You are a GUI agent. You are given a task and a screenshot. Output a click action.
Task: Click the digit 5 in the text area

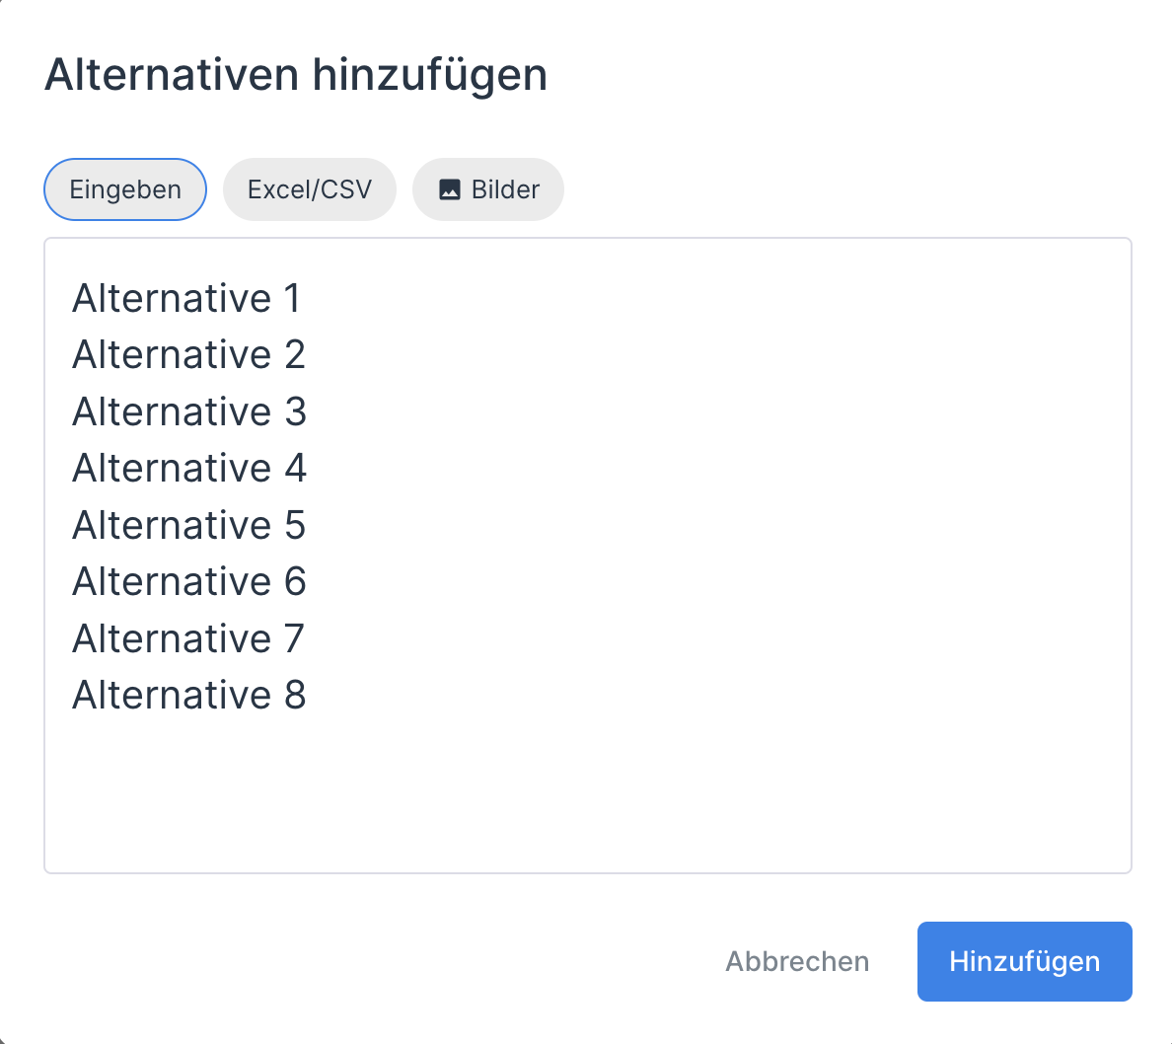click(295, 525)
